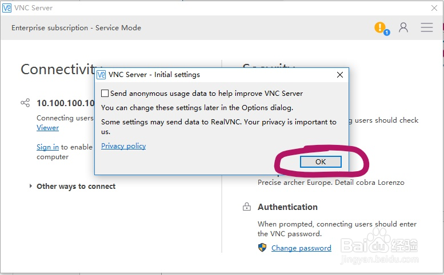Follow the Viewer link under Connectivity

47,128
